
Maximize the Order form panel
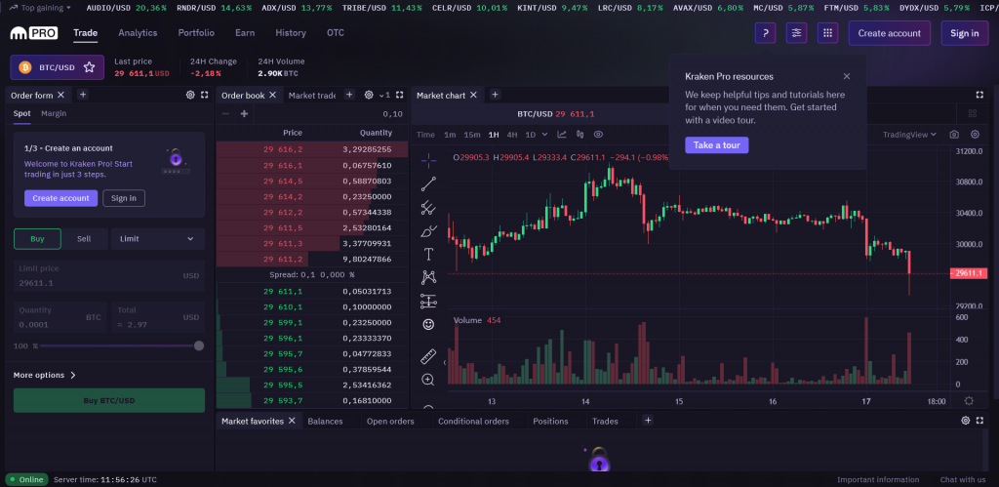pos(205,95)
